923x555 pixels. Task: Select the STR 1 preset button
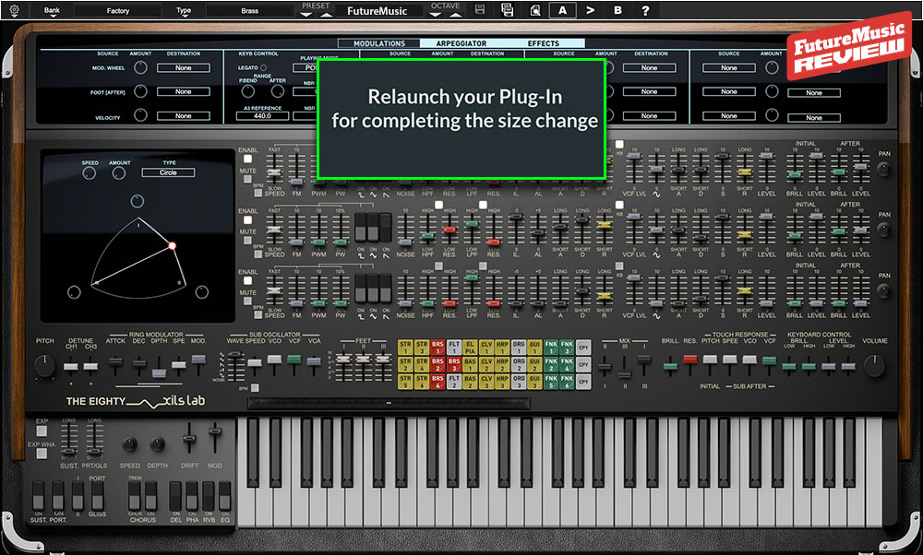(405, 347)
